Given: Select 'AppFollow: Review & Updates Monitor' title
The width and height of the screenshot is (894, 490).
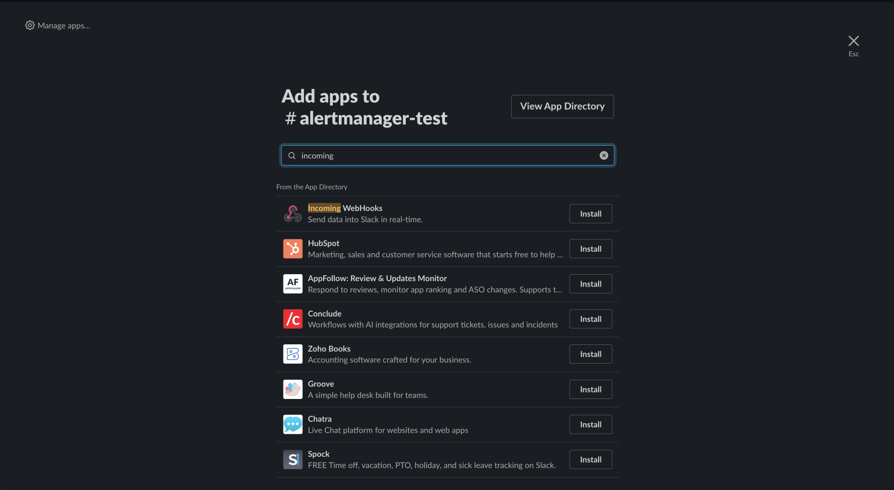Looking at the screenshot, I should (x=377, y=278).
